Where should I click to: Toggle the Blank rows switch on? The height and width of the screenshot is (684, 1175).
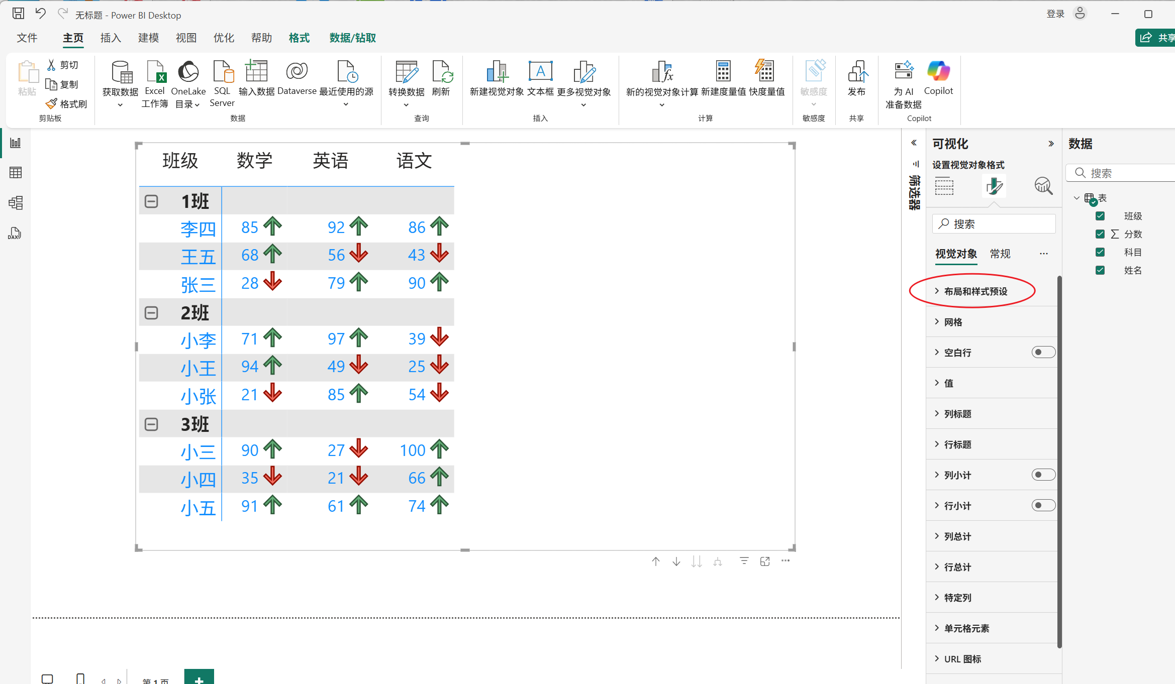point(1043,352)
